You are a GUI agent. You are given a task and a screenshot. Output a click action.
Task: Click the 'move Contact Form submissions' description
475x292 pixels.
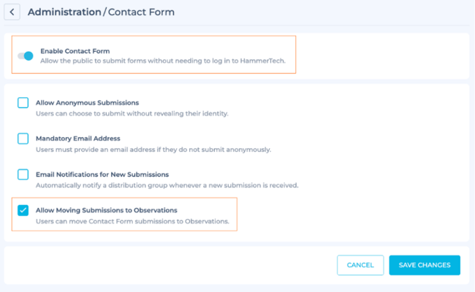[x=132, y=221]
